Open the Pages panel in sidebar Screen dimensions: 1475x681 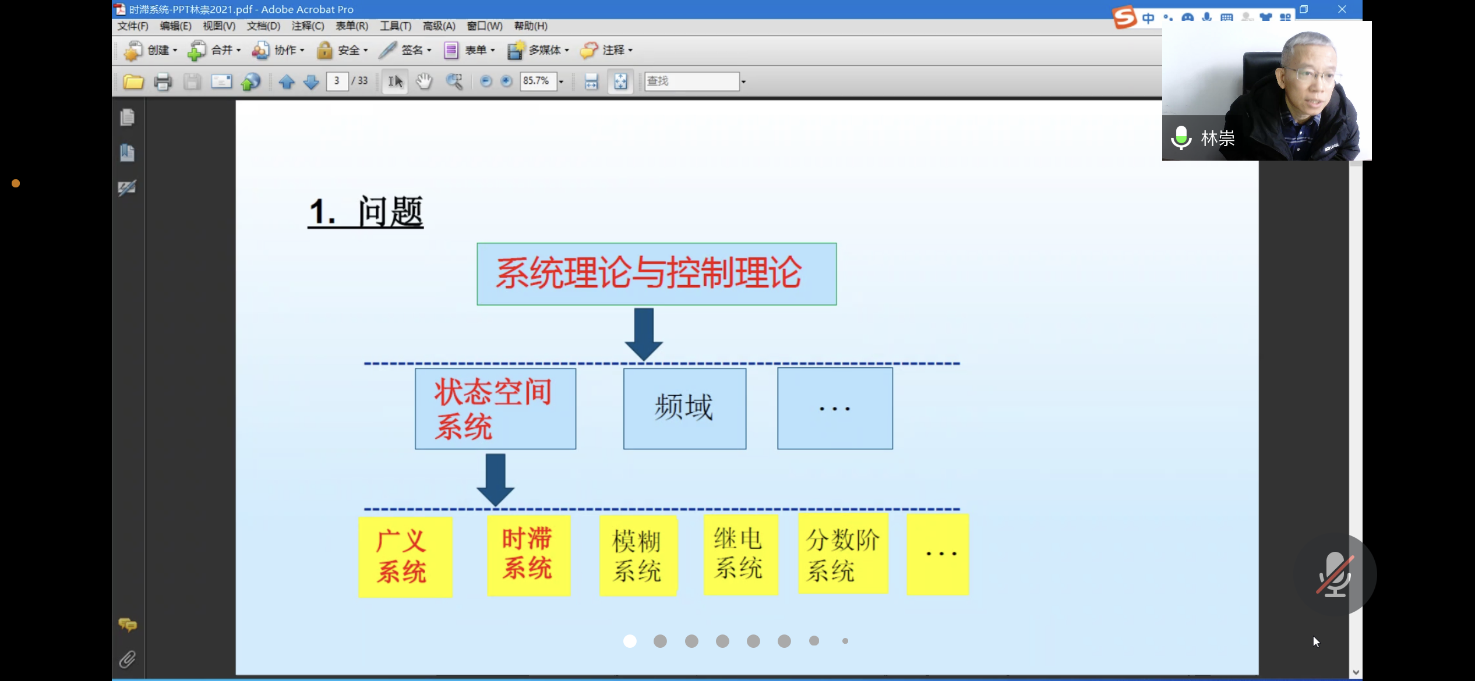[x=128, y=117]
